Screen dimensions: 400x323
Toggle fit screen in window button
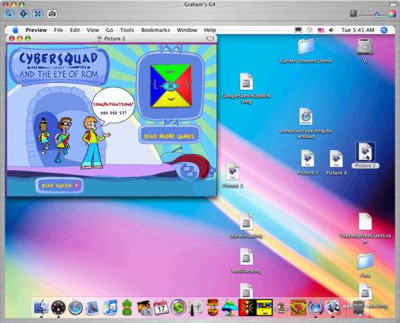click(37, 14)
